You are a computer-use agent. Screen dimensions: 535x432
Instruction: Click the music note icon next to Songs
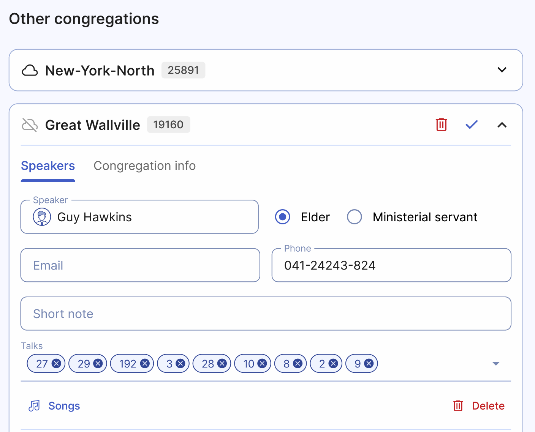point(34,405)
